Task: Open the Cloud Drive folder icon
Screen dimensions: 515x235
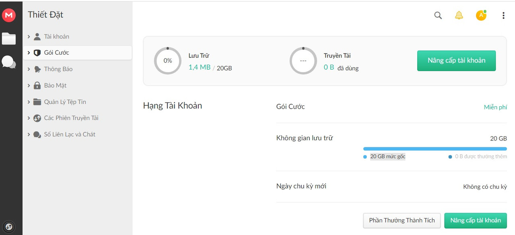Action: (9, 39)
